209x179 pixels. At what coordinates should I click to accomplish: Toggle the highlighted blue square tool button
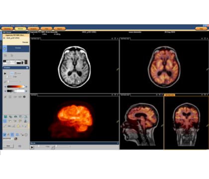click(x=5, y=121)
